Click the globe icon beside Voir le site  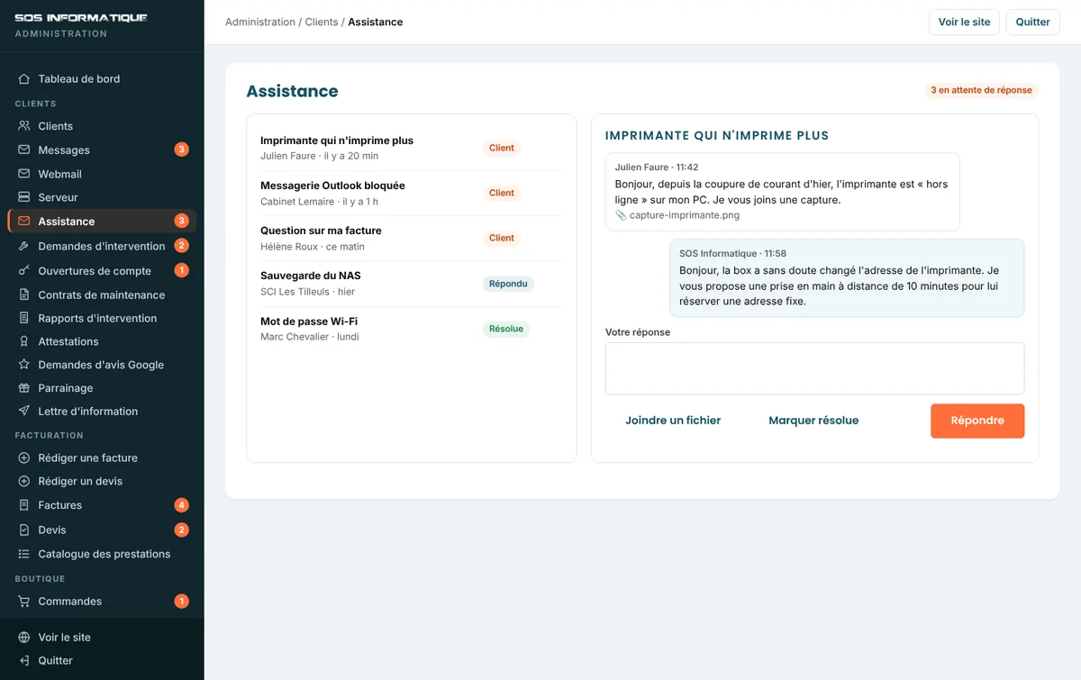coord(24,637)
